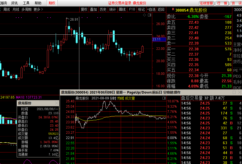The width and height of the screenshot is (242, 164).
Task: Open the 统计 statistics tool
Action: (x=112, y=9)
